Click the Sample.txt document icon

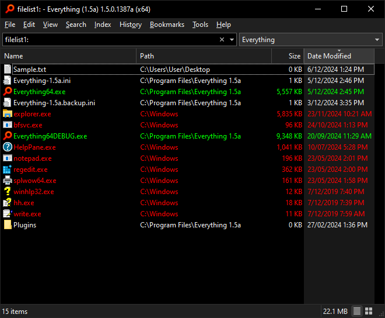coord(8,70)
